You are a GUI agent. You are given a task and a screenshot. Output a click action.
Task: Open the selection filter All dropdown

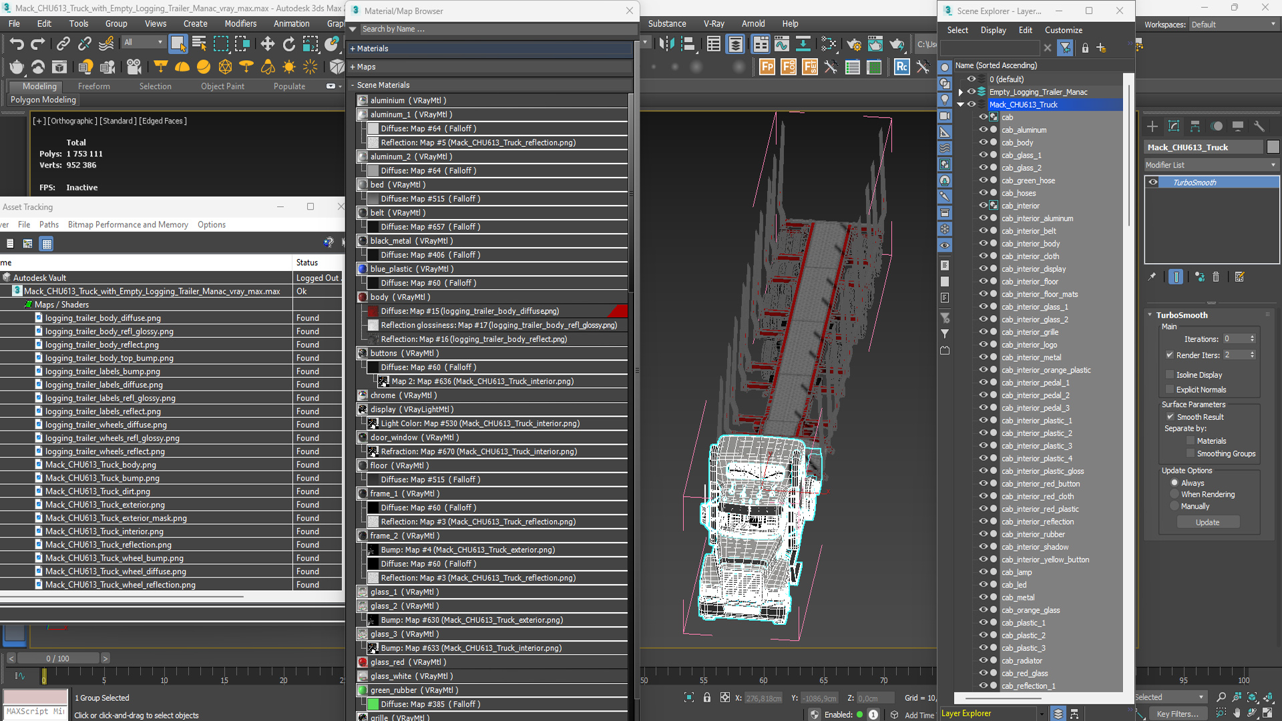point(144,42)
